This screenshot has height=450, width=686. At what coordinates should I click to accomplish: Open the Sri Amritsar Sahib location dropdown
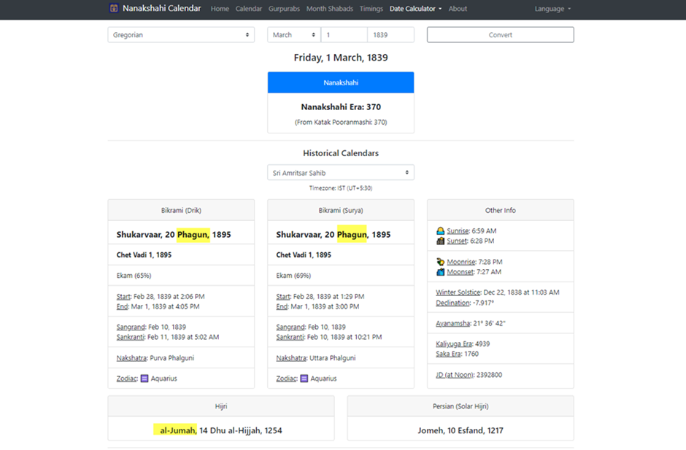(341, 173)
